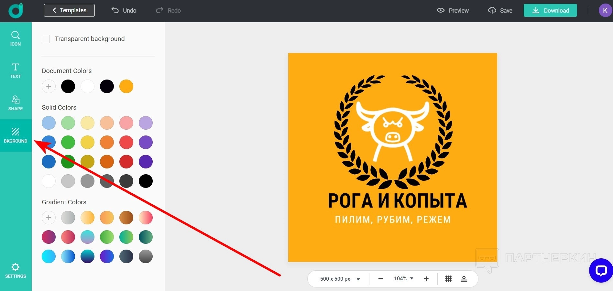Enable Transparent background checkbox
The width and height of the screenshot is (613, 291).
(46, 39)
